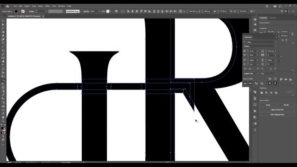This screenshot has width=297, height=167.
Task: Toggle Superscript in Character panel
Action: 258,69
